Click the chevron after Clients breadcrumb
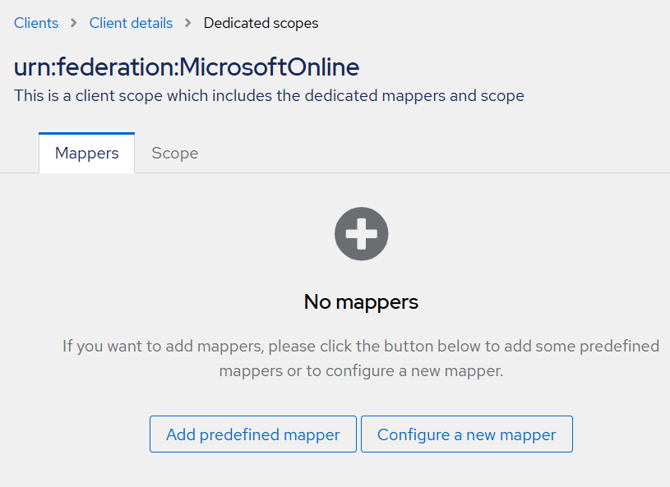The width and height of the screenshot is (670, 487). pyautogui.click(x=74, y=23)
